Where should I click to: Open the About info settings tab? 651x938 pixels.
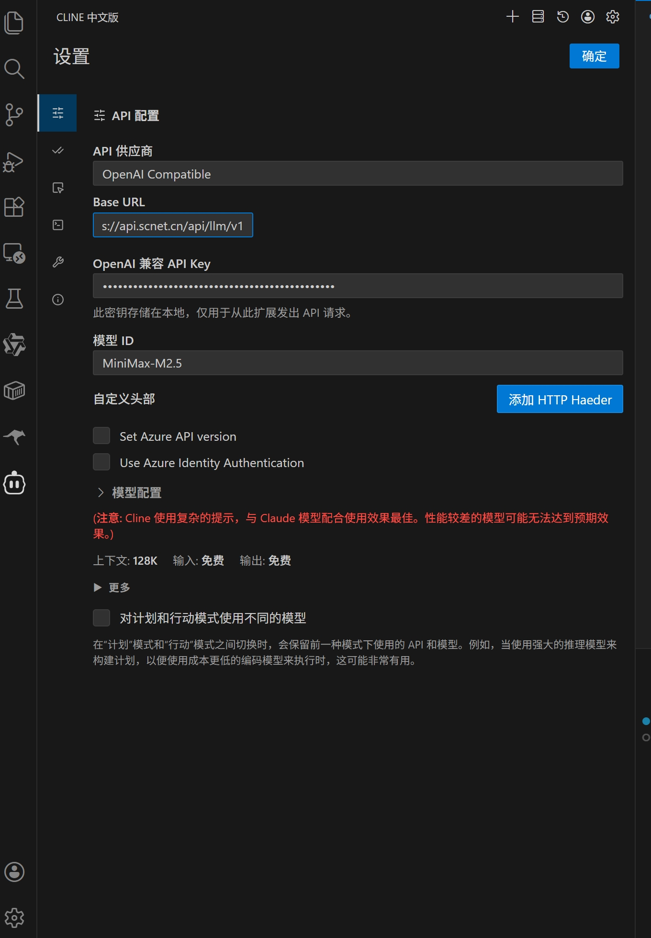coord(58,300)
